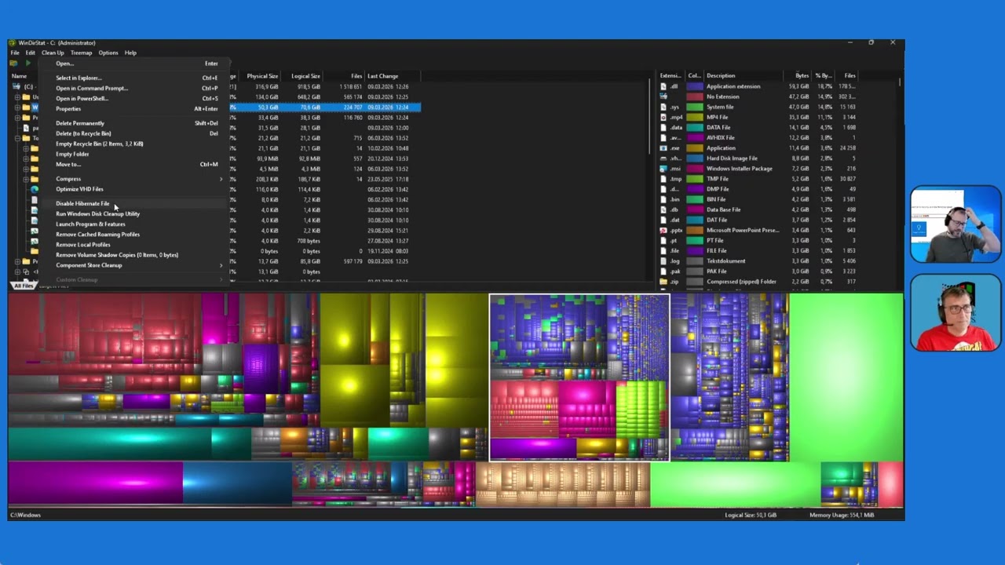Click the .zip compressed folder icon
The width and height of the screenshot is (1005, 565).
[663, 282]
